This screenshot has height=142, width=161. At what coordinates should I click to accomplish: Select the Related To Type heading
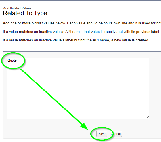coord(25,13)
